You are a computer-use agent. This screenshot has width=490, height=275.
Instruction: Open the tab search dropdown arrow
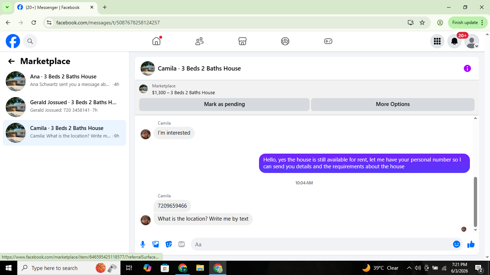pos(7,7)
